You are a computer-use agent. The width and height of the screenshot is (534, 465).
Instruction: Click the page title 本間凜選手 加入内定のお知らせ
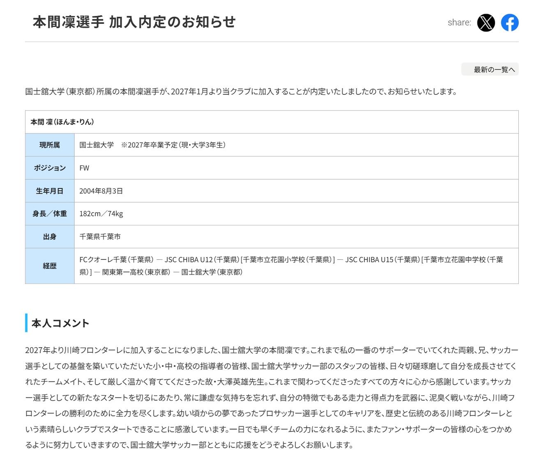(x=134, y=22)
